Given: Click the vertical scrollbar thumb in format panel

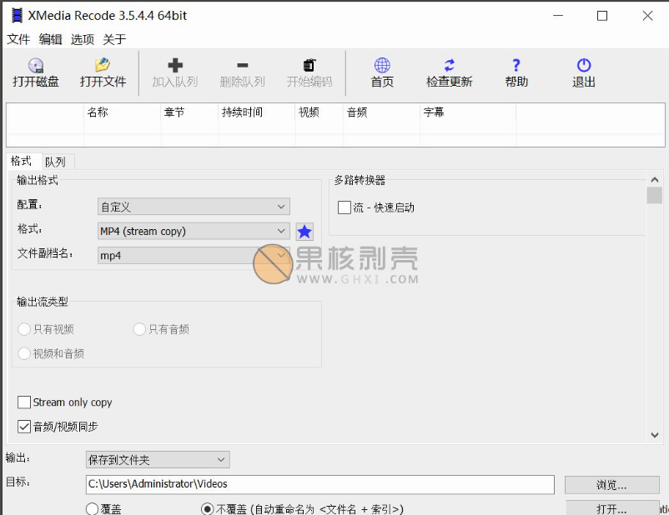Looking at the screenshot, I should [x=655, y=195].
